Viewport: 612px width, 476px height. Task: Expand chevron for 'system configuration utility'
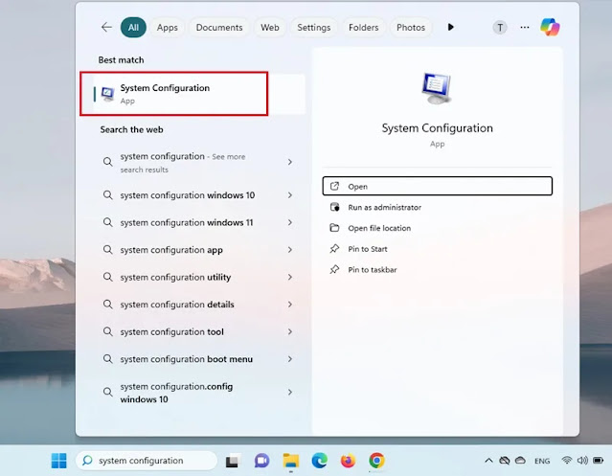click(290, 277)
